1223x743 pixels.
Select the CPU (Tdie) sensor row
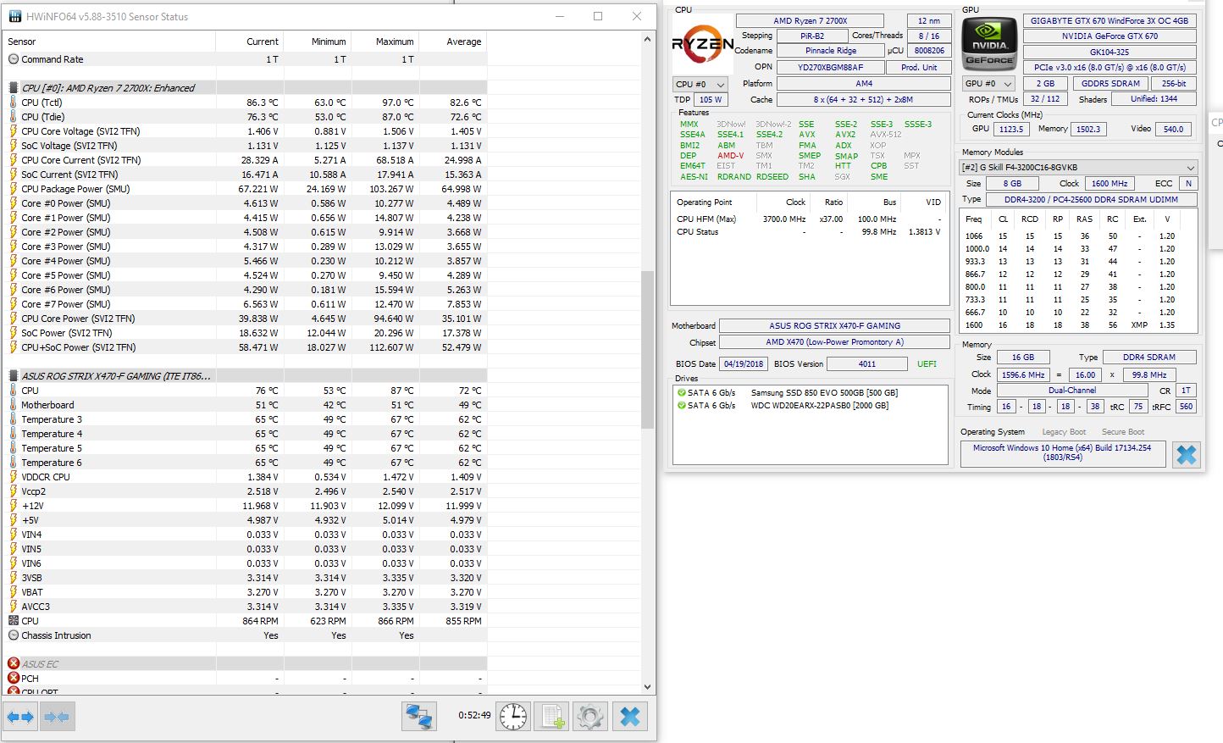[x=245, y=117]
